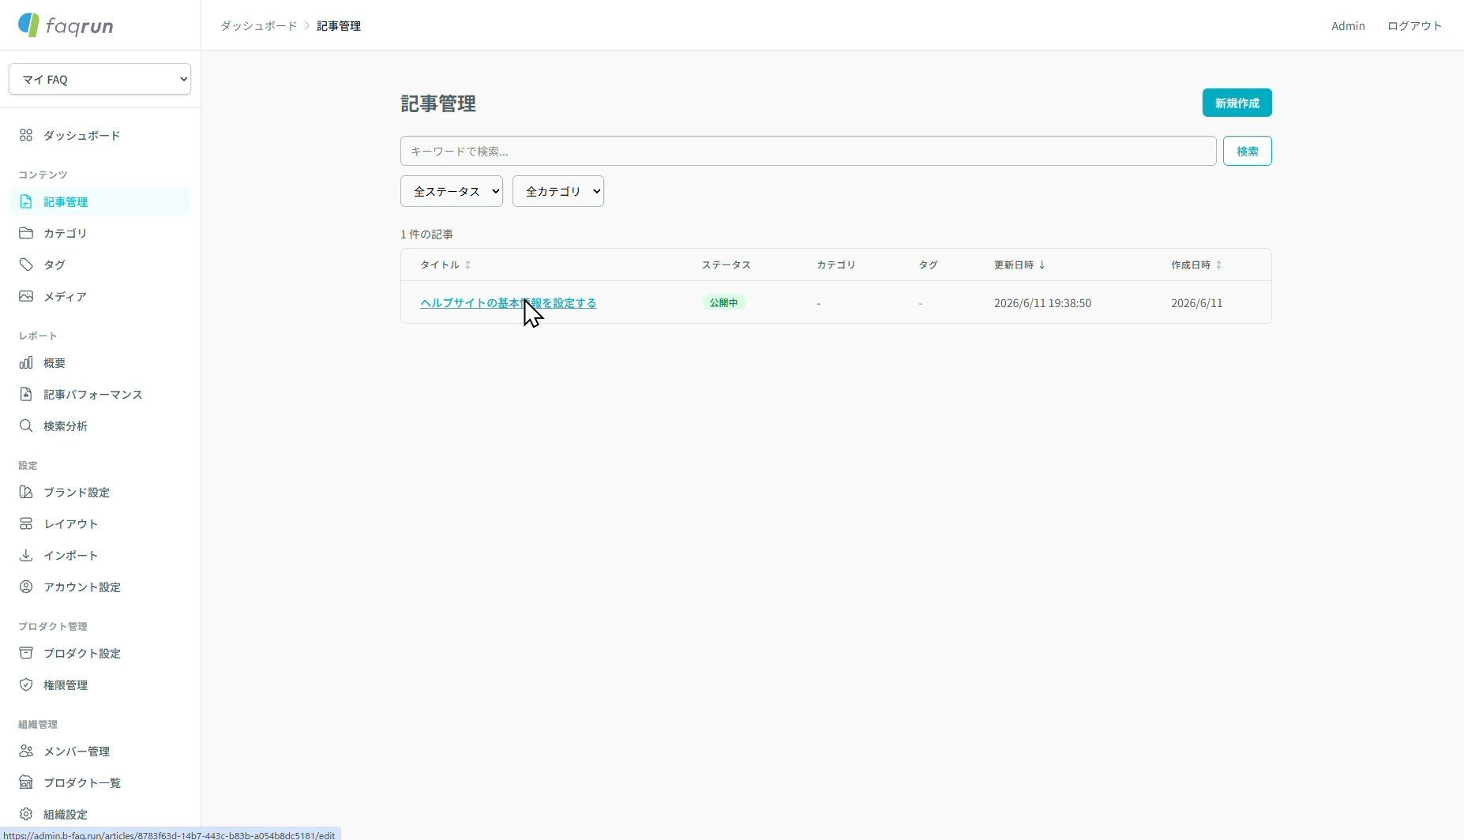The height and width of the screenshot is (840, 1464).
Task: Click the メンバー管理 people icon
Action: pyautogui.click(x=26, y=751)
